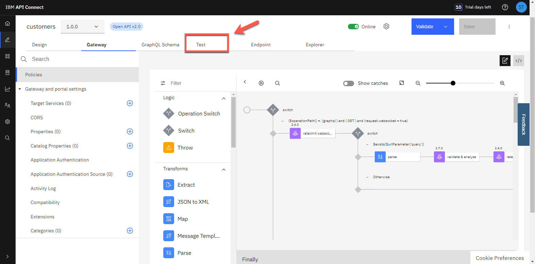Collapse the Transforms policy section
The width and height of the screenshot is (535, 264).
(223, 170)
